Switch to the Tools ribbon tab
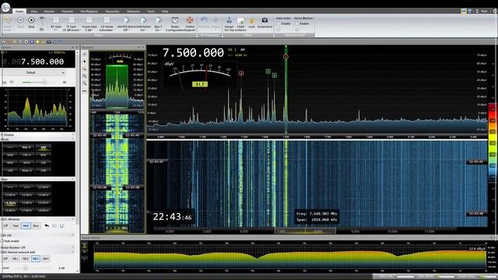This screenshot has height=280, width=498. pos(151,11)
